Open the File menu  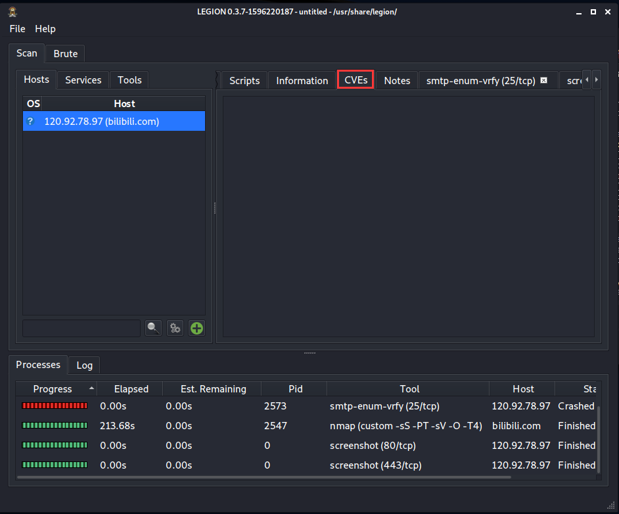click(17, 29)
